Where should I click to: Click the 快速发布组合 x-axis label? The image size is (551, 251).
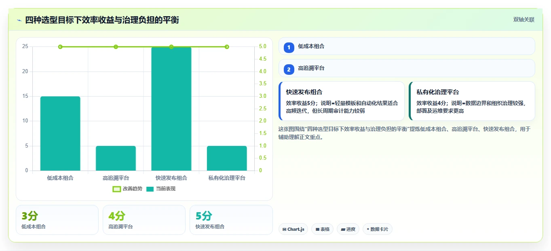click(171, 178)
